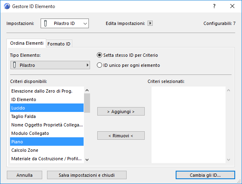Click Salva impostazioni e chiudi
Screen dimensions: 242x184
click(87, 175)
